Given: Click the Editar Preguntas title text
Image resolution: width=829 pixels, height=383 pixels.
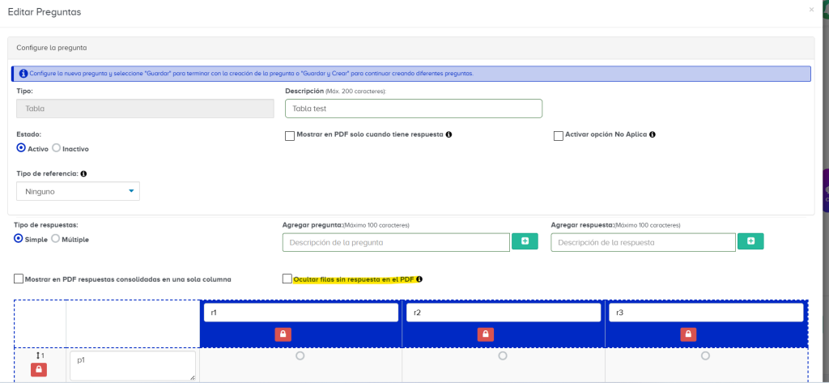Looking at the screenshot, I should pos(45,11).
